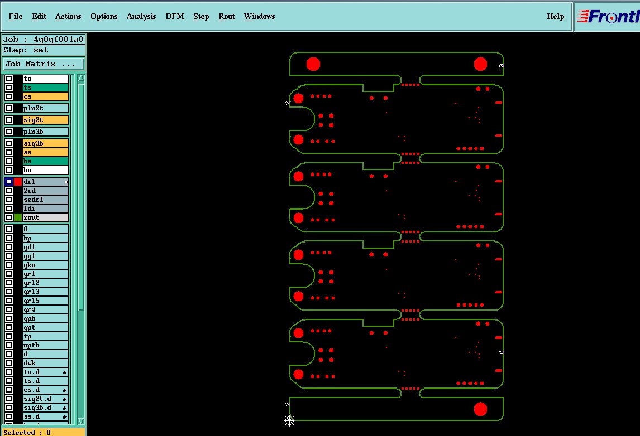Screen dimensions: 640x436
Task: Click the marker icon on the ss.d layer row
Action: [x=65, y=417]
